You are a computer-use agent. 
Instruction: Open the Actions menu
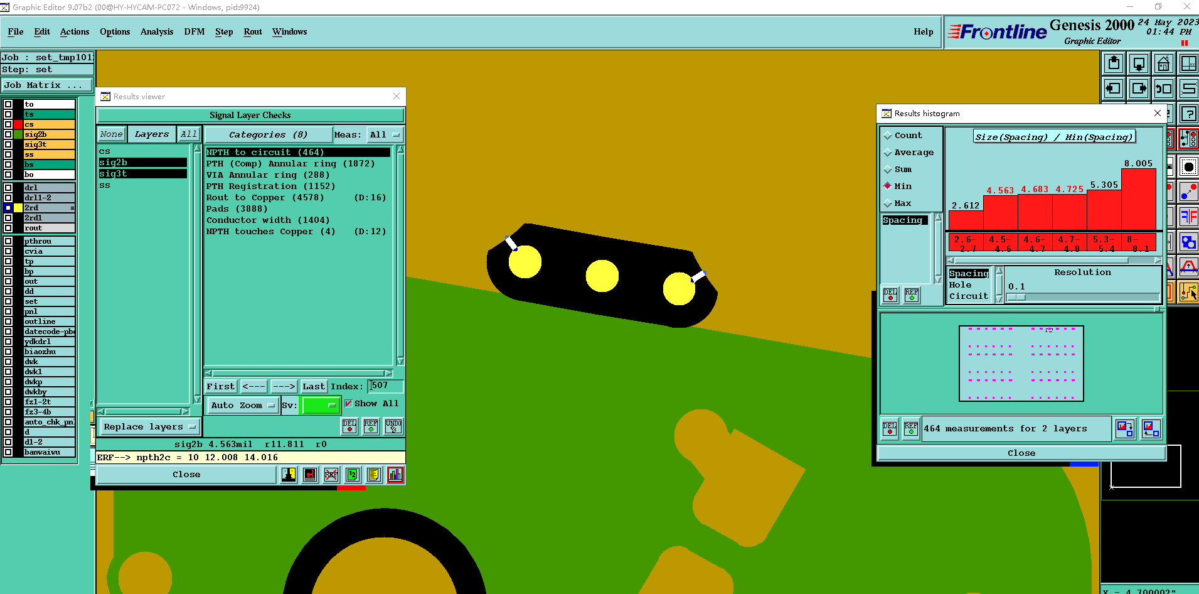click(75, 31)
